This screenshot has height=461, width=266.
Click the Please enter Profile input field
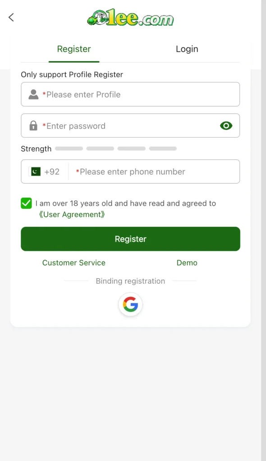point(130,94)
